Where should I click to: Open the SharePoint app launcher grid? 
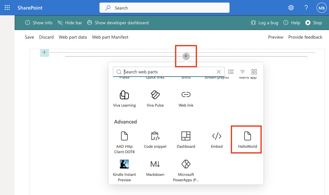click(x=7, y=8)
